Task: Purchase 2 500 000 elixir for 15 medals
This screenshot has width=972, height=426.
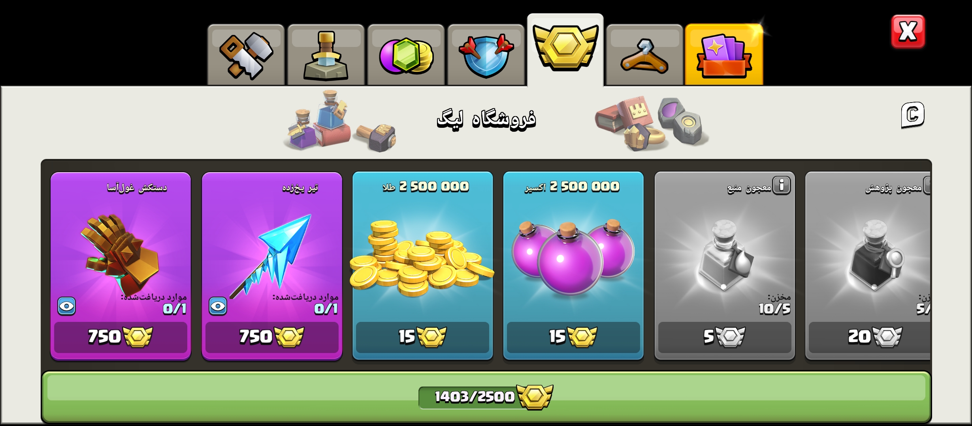Action: coord(573,337)
